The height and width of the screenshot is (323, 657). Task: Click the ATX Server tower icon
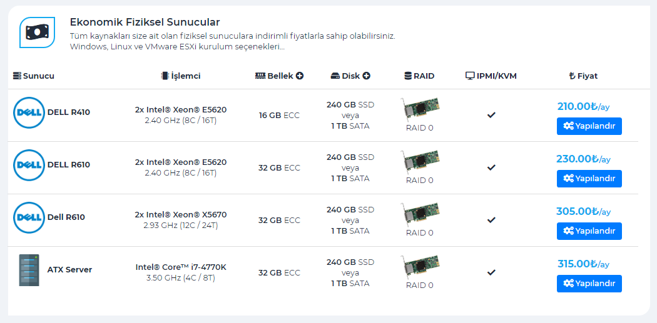click(x=29, y=270)
